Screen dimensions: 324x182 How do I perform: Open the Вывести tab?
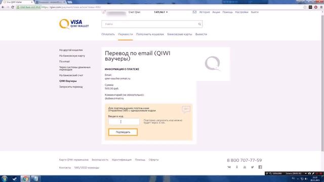(x=201, y=34)
